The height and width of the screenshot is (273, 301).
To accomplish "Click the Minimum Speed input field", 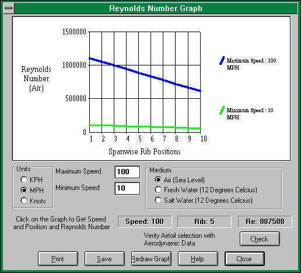I will 127,188.
